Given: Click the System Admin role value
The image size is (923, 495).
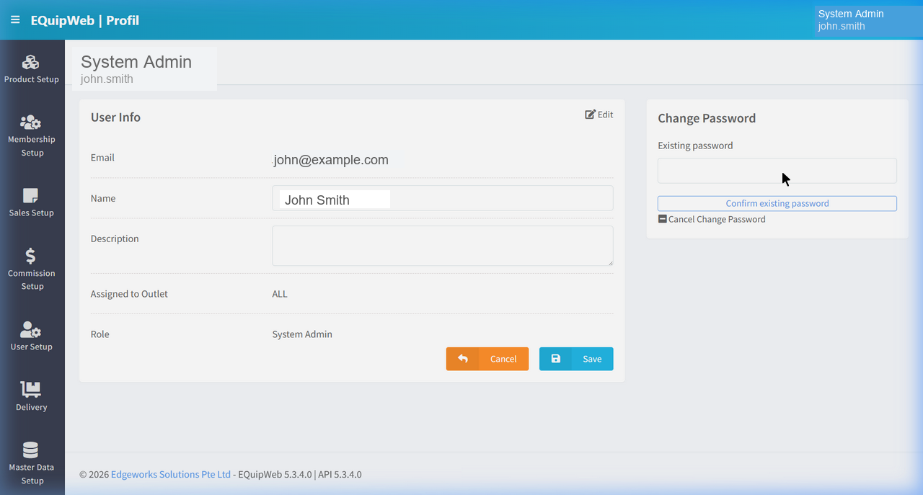Looking at the screenshot, I should click(x=302, y=334).
